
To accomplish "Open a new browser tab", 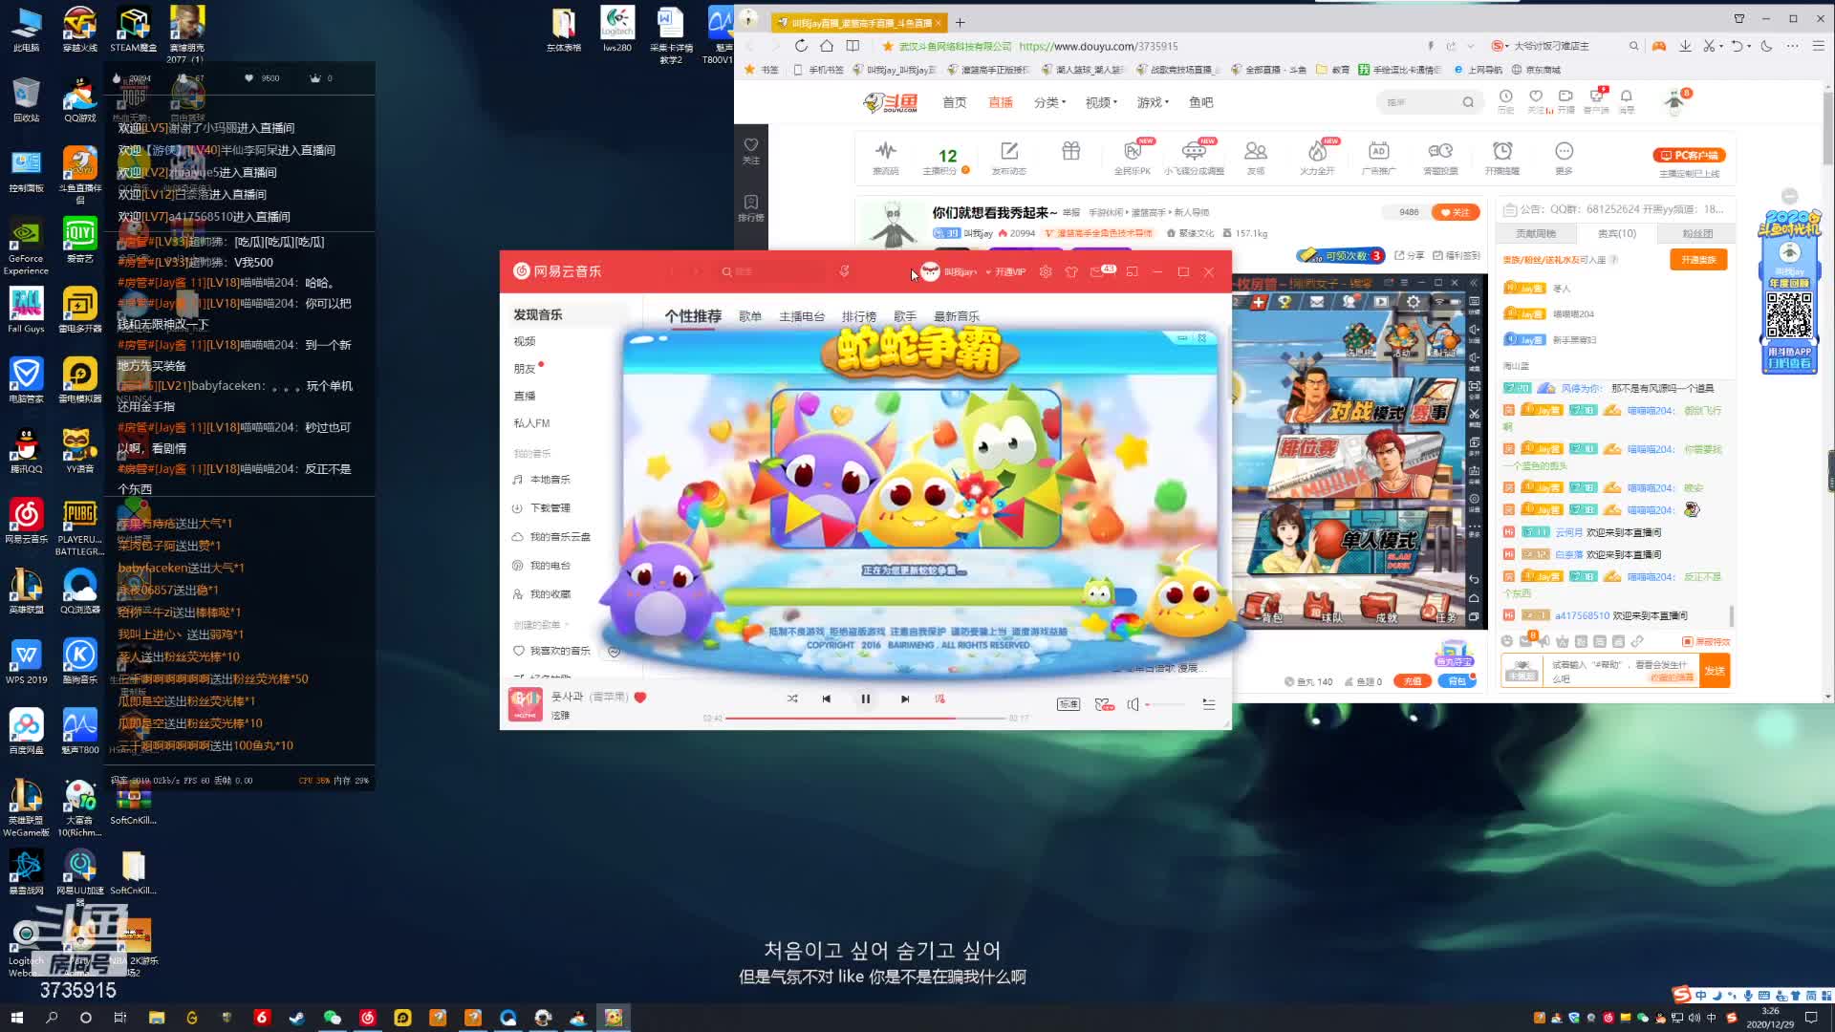I will pos(961,22).
